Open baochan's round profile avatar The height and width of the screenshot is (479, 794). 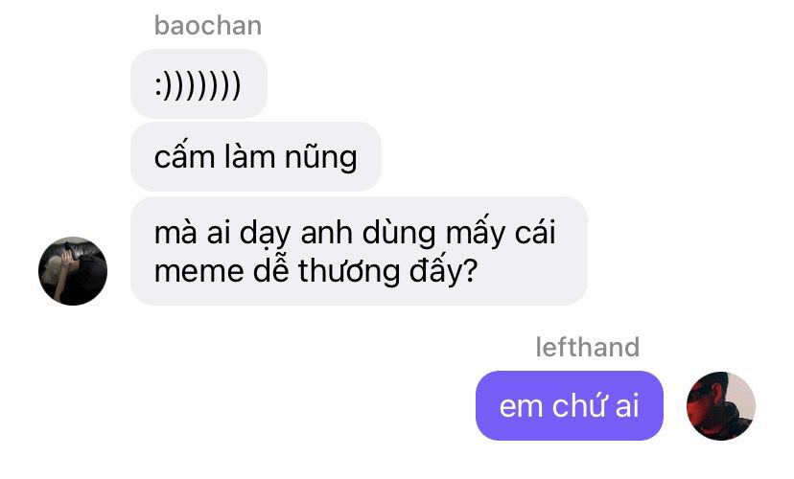click(x=73, y=271)
